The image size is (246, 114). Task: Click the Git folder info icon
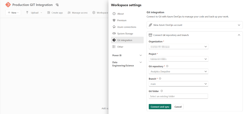161,91
